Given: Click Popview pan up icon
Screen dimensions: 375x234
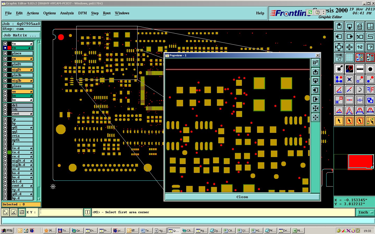Looking at the screenshot, I should pos(315,72).
